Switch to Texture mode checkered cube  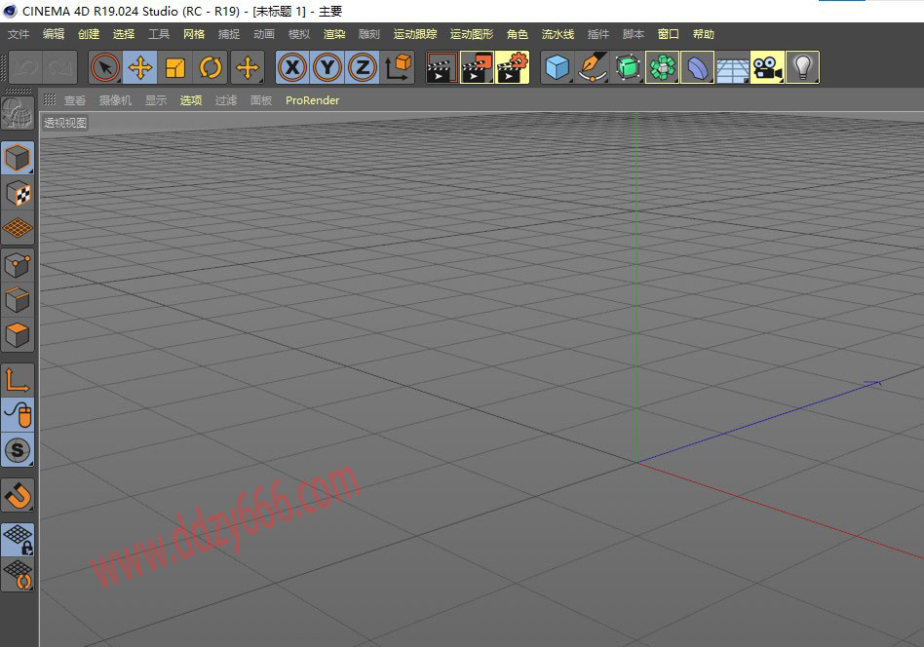(18, 193)
